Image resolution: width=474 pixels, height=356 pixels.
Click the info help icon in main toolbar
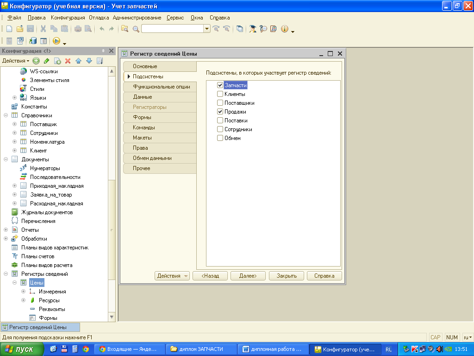(284, 29)
